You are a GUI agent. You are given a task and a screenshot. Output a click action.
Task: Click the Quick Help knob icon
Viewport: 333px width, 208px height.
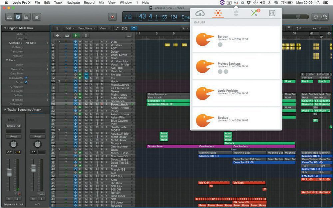(x=37, y=17)
